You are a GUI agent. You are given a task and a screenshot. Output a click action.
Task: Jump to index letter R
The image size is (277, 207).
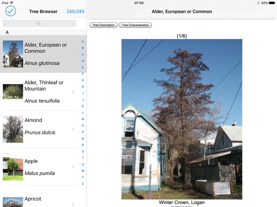[x=83, y=145]
